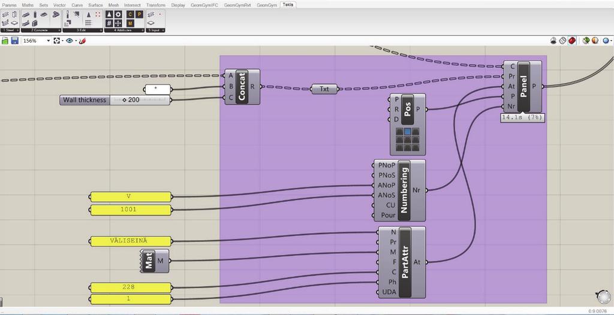The image size is (614, 315).
Task: Select the Txt parameter node
Action: coord(324,89)
